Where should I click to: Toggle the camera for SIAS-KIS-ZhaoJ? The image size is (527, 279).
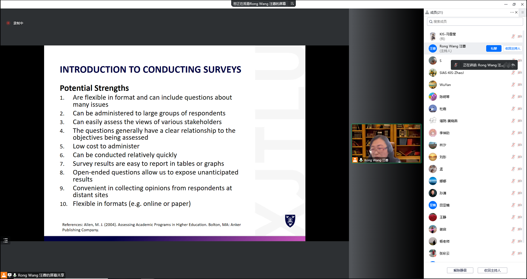point(520,73)
